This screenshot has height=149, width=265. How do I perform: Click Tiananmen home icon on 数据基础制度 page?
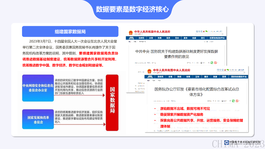click(x=131, y=38)
